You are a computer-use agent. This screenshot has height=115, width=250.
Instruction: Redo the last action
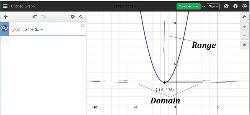tap(43, 17)
